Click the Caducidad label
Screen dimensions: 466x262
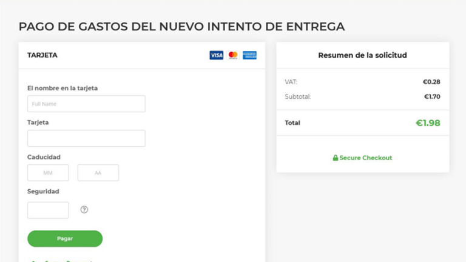[44, 157]
